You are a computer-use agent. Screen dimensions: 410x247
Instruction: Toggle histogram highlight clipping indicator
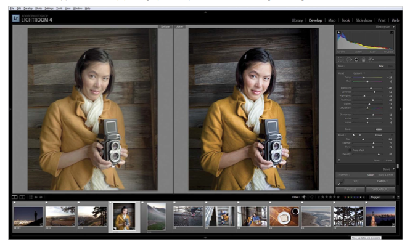(392, 33)
